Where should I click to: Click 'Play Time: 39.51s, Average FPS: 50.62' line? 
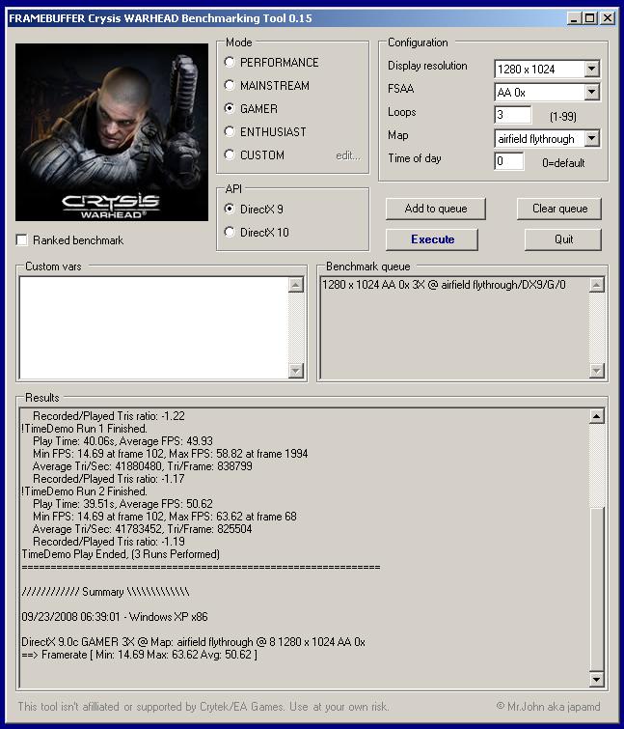tap(122, 504)
